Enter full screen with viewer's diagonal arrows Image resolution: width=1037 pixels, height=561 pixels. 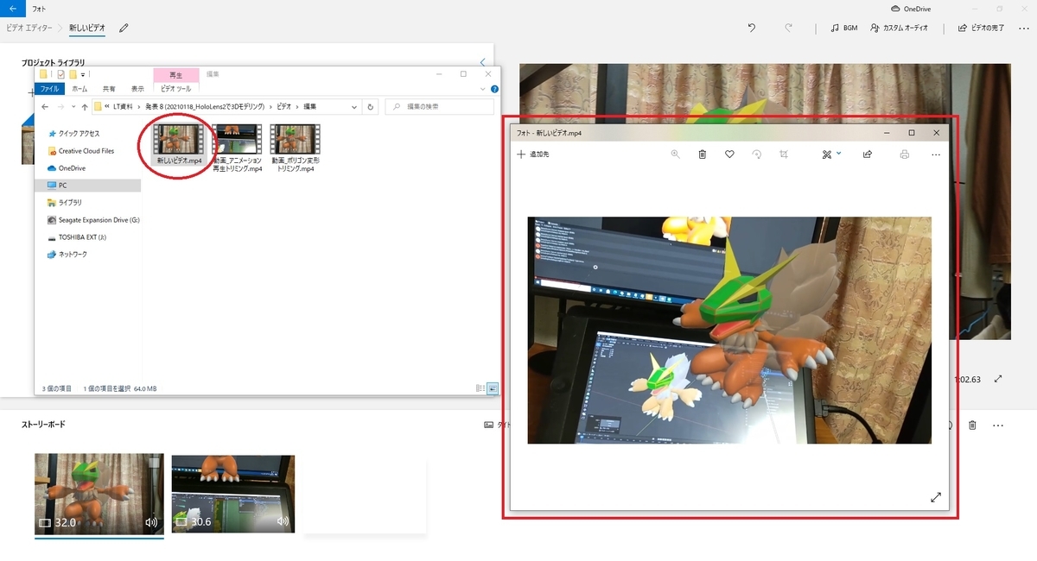[x=936, y=498]
